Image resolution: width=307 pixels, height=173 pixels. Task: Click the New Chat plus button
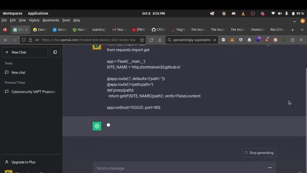tap(25, 52)
